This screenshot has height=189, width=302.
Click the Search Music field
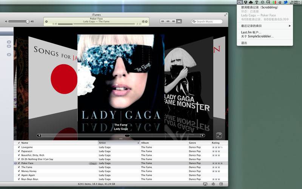(x=207, y=22)
